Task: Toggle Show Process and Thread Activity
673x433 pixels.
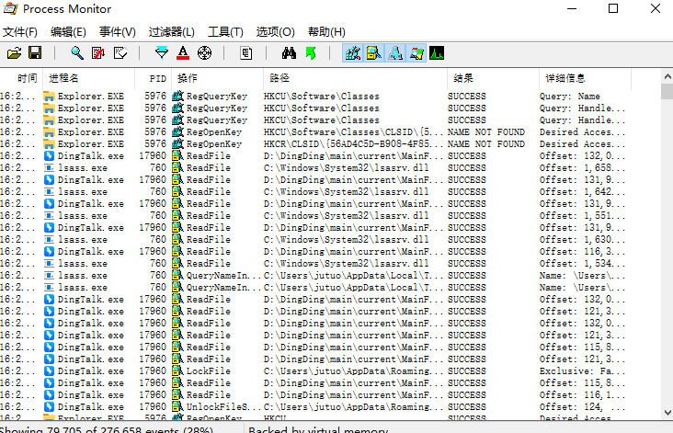Action: (416, 53)
